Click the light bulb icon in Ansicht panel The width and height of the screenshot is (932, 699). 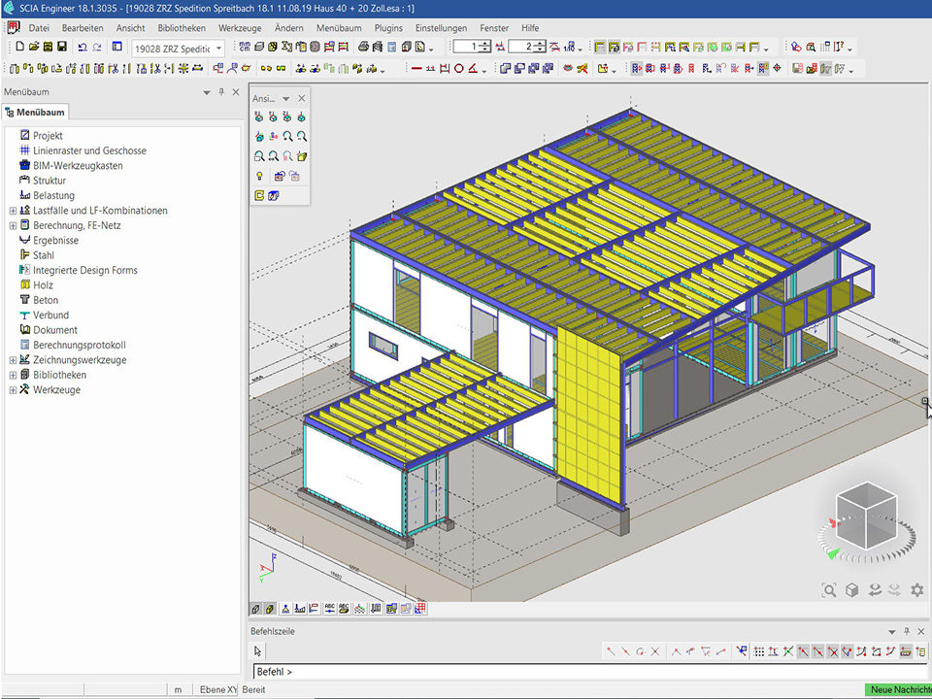(x=259, y=176)
